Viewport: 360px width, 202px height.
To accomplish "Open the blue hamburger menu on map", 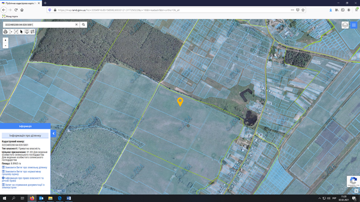I will [354, 25].
